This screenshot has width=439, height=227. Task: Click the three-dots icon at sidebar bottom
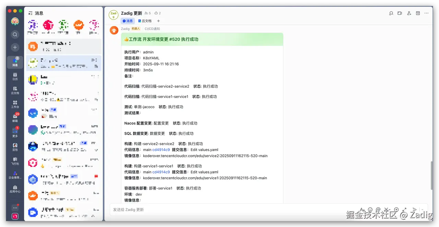tap(15, 208)
